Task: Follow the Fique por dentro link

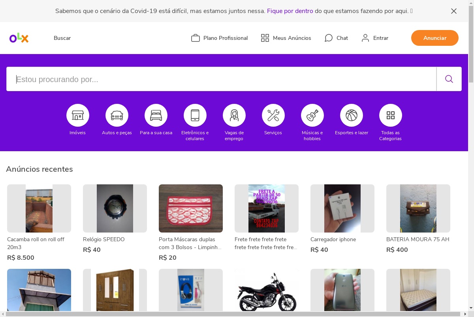Action: (290, 11)
